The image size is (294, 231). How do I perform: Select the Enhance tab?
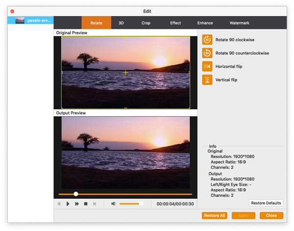(x=205, y=23)
